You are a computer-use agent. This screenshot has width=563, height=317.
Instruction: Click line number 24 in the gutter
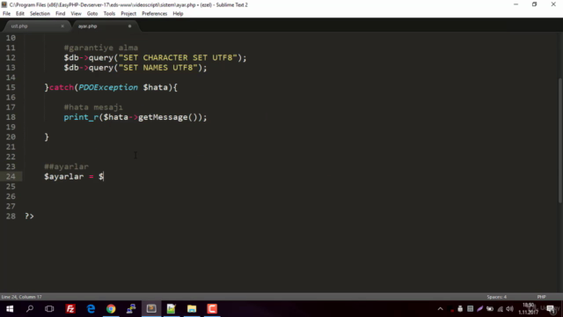tap(11, 176)
